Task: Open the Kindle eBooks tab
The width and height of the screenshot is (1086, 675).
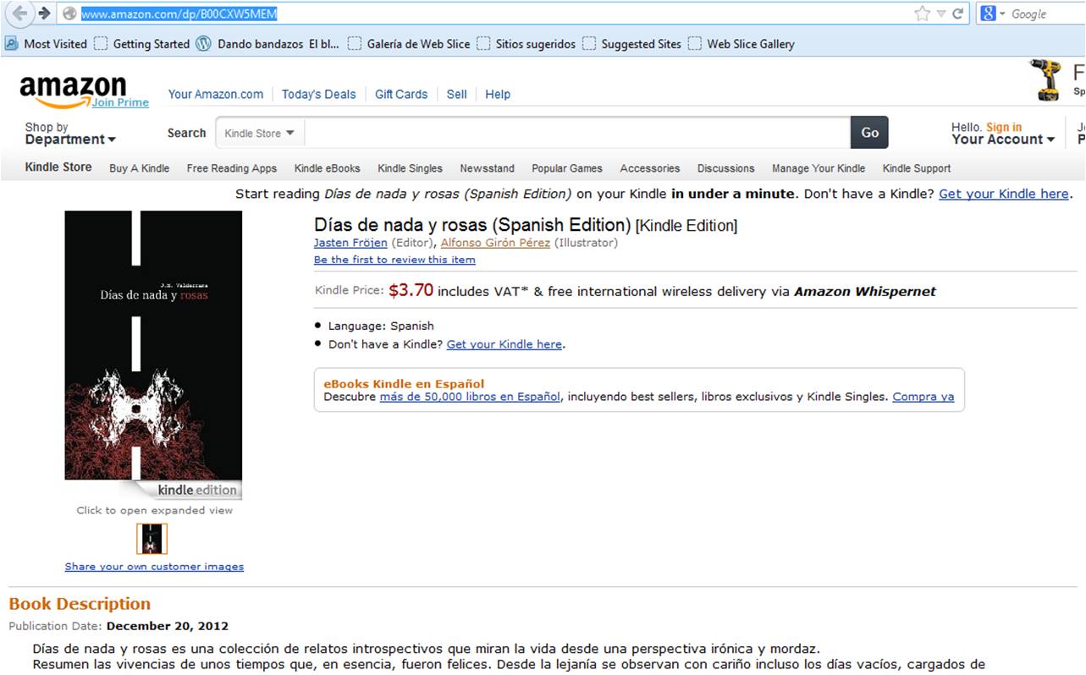Action: point(328,168)
